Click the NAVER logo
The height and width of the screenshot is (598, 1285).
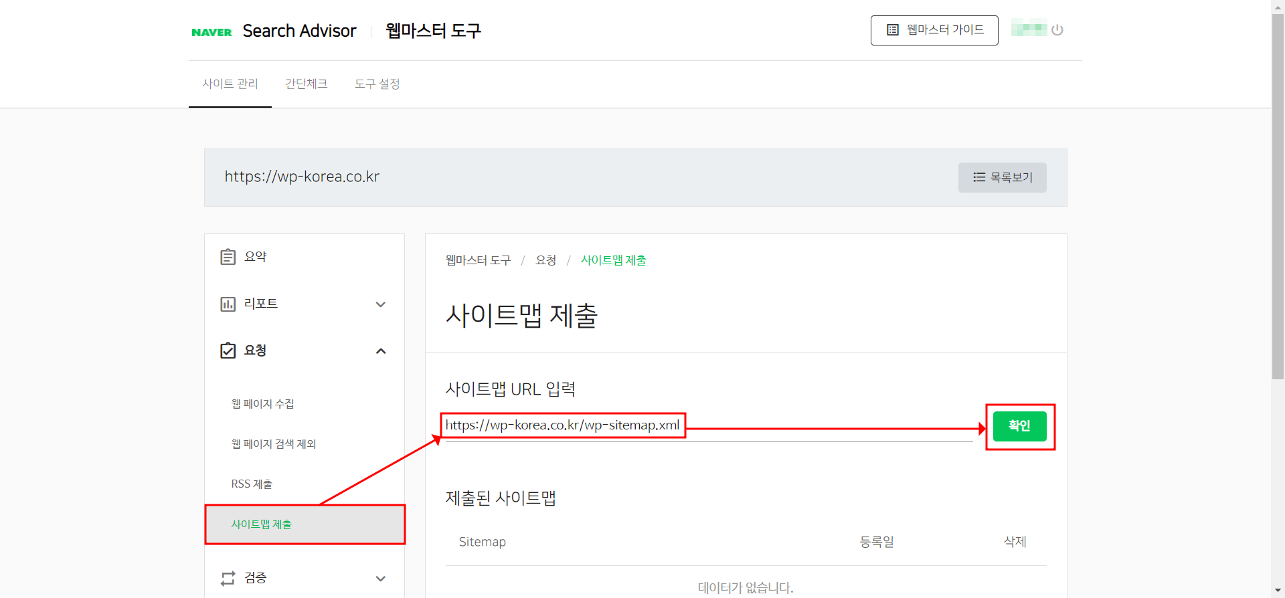pos(211,32)
